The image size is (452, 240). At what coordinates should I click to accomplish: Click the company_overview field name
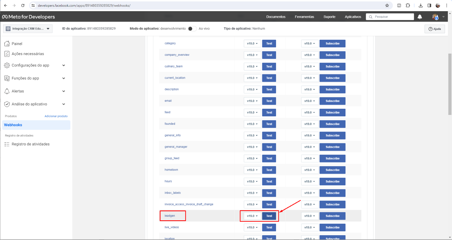point(177,55)
